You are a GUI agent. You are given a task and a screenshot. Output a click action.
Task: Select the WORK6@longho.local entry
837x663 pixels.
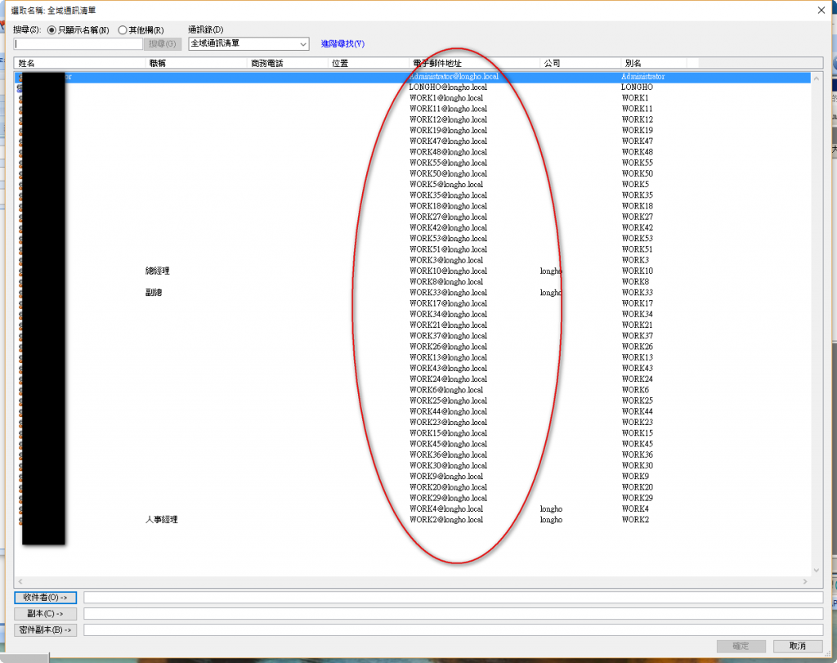[x=446, y=390]
